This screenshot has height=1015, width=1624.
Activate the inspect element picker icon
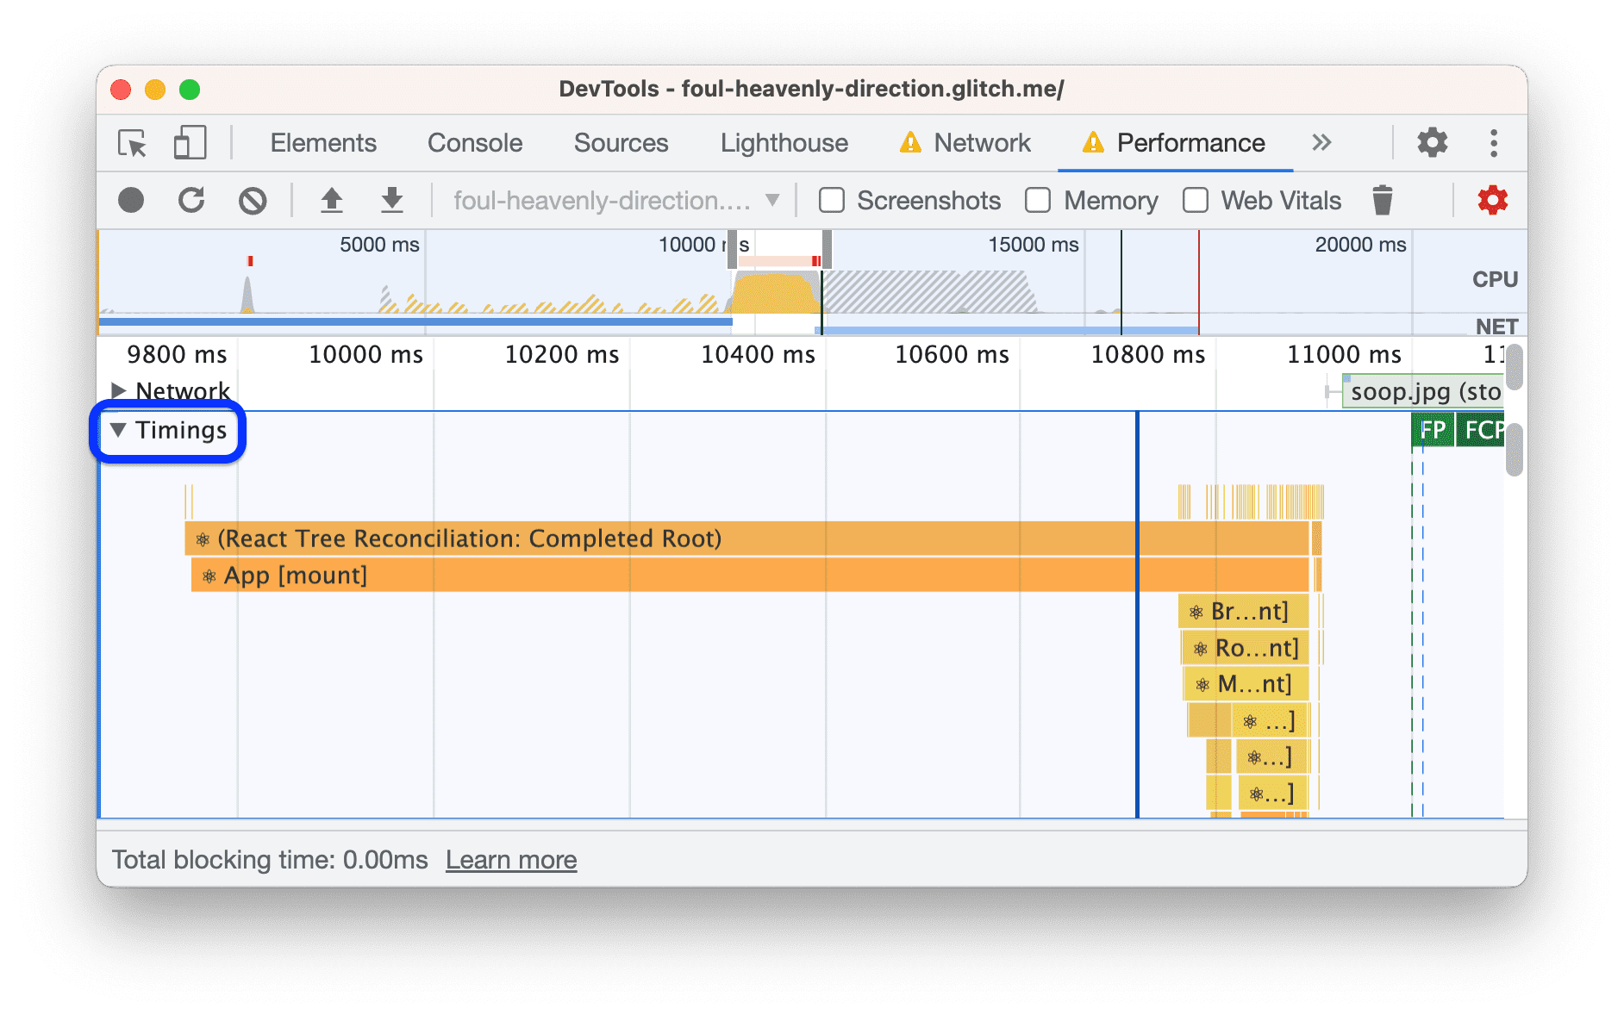[x=133, y=143]
